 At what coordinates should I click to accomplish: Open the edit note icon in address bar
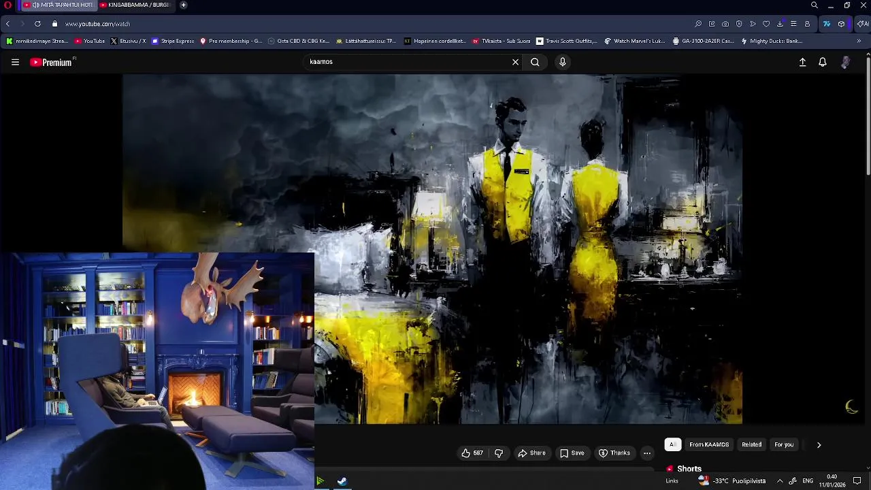pos(712,24)
